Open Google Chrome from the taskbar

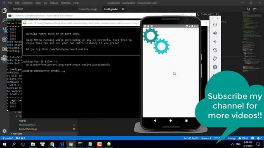(52, 144)
